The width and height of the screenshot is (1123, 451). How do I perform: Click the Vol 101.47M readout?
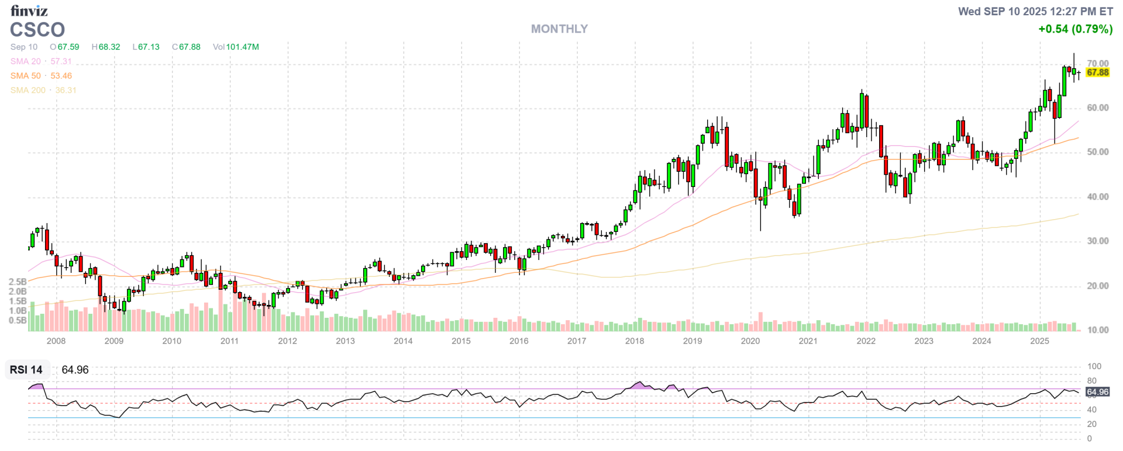point(236,47)
